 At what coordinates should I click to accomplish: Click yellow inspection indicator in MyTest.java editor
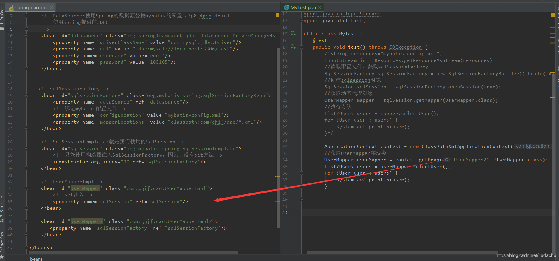point(553,14)
